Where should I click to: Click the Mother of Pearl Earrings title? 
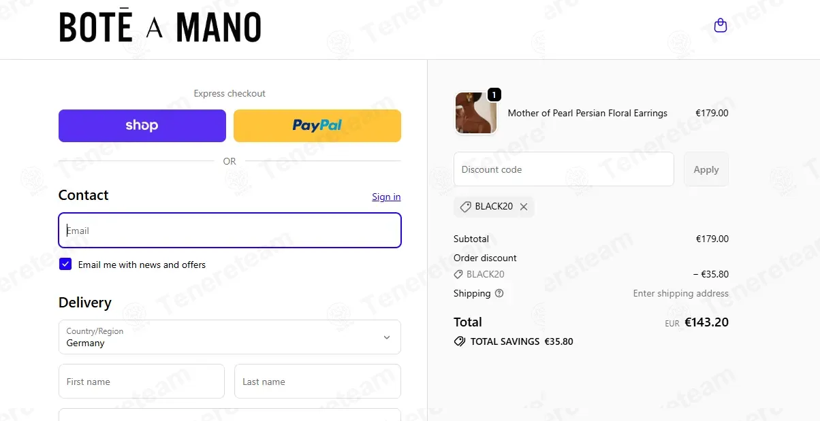coord(587,114)
